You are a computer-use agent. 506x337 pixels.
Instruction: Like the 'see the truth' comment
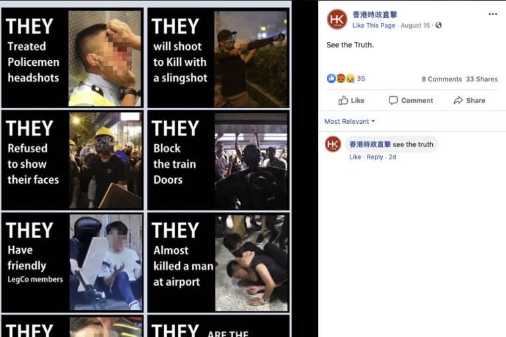[355, 157]
